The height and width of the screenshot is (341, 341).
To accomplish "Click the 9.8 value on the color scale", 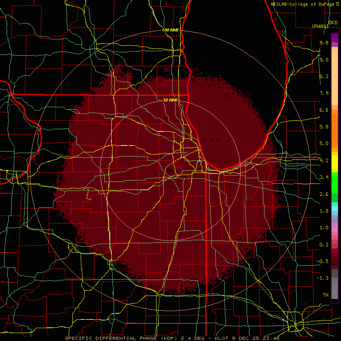I will 324,42.
